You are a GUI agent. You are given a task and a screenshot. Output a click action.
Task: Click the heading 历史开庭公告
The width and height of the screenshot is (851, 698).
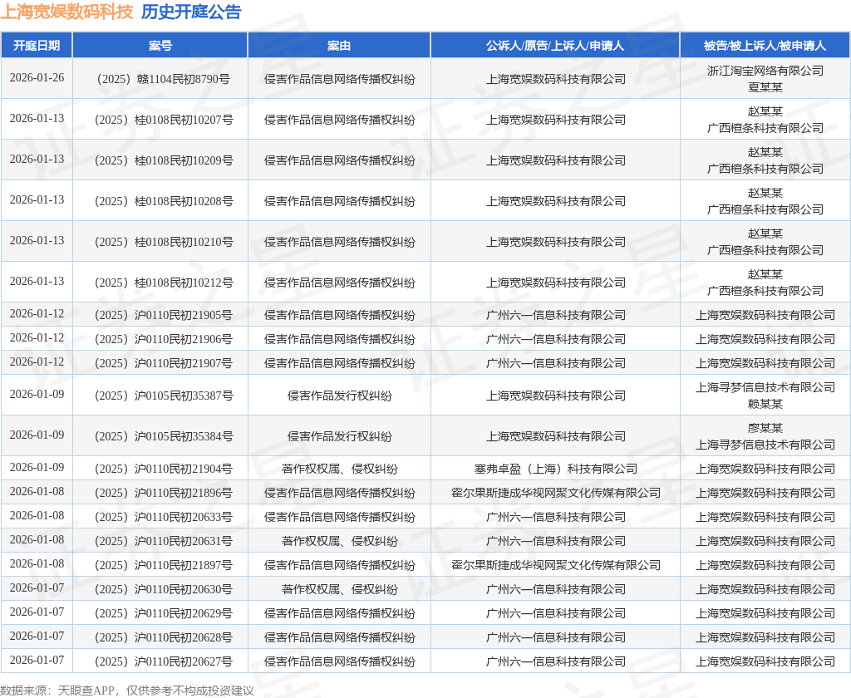[191, 12]
